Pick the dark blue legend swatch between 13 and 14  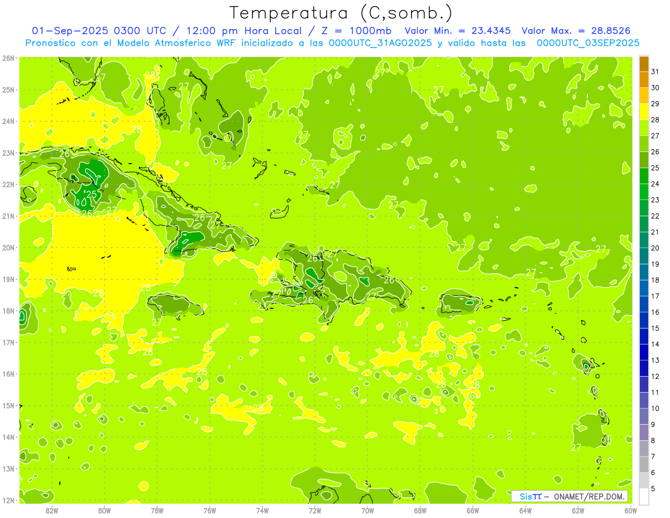point(644,351)
